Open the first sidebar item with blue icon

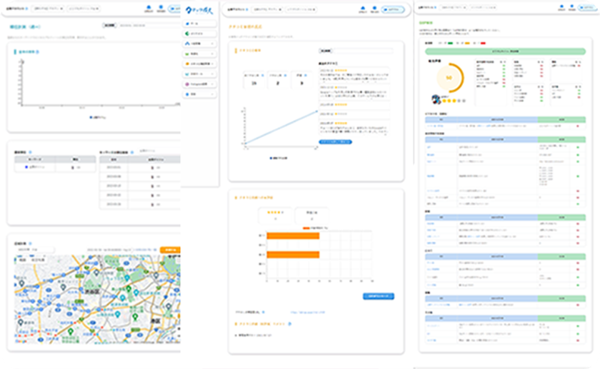pyautogui.click(x=200, y=24)
